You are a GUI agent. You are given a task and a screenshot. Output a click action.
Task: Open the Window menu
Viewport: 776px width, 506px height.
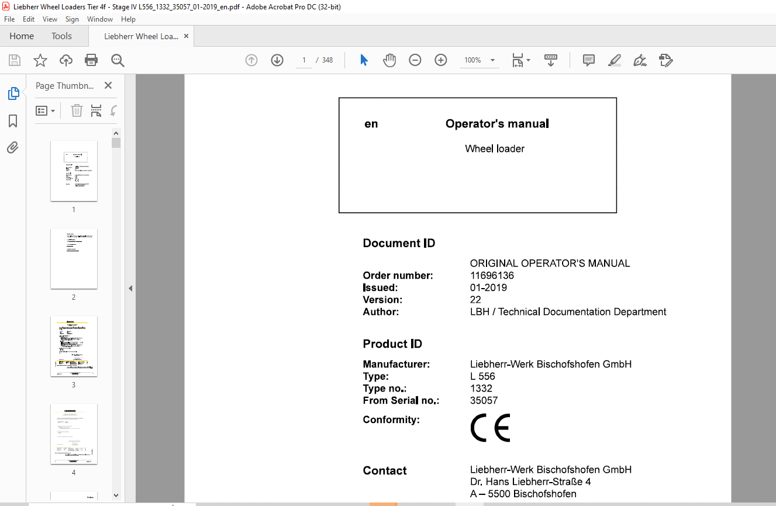[x=100, y=19]
